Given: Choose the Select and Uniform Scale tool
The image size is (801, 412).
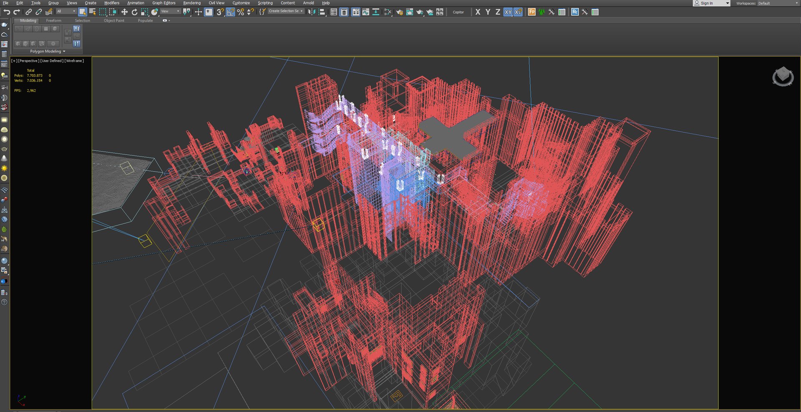Looking at the screenshot, I should click(x=144, y=12).
